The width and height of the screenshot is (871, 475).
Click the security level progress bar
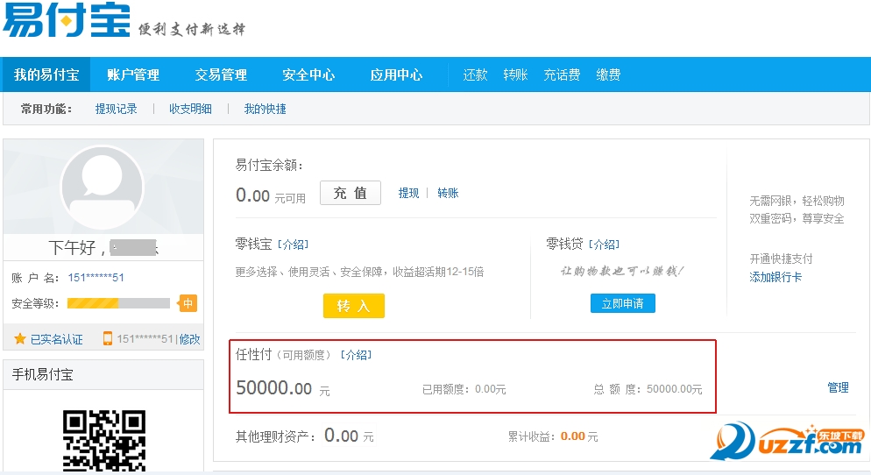[118, 303]
